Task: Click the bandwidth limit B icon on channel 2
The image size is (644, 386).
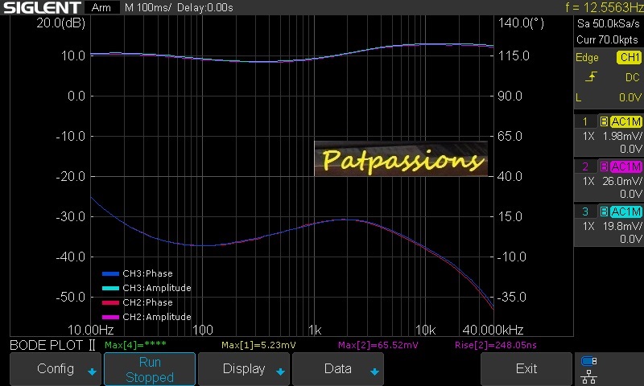Action: pos(604,166)
